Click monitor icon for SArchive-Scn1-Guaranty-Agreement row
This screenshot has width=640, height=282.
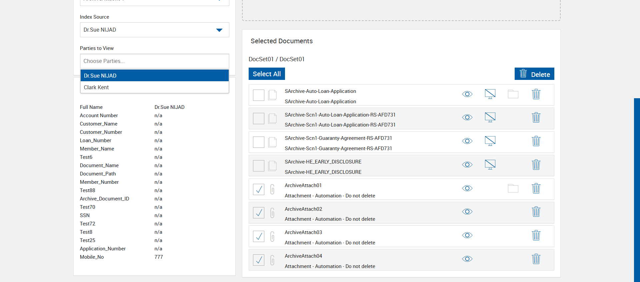(x=490, y=141)
